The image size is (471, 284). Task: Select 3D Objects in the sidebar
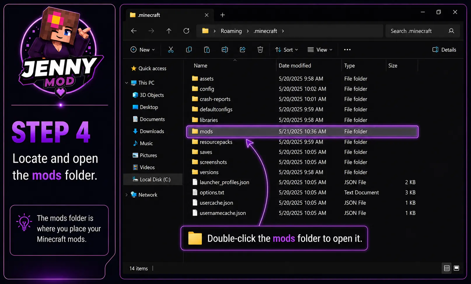point(148,95)
